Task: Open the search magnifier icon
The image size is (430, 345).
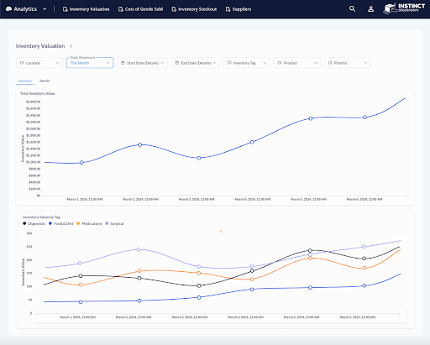Action: tap(352, 9)
